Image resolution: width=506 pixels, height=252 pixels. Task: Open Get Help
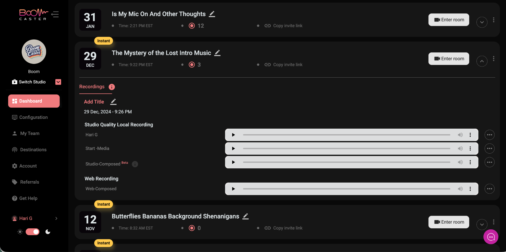coord(25,198)
